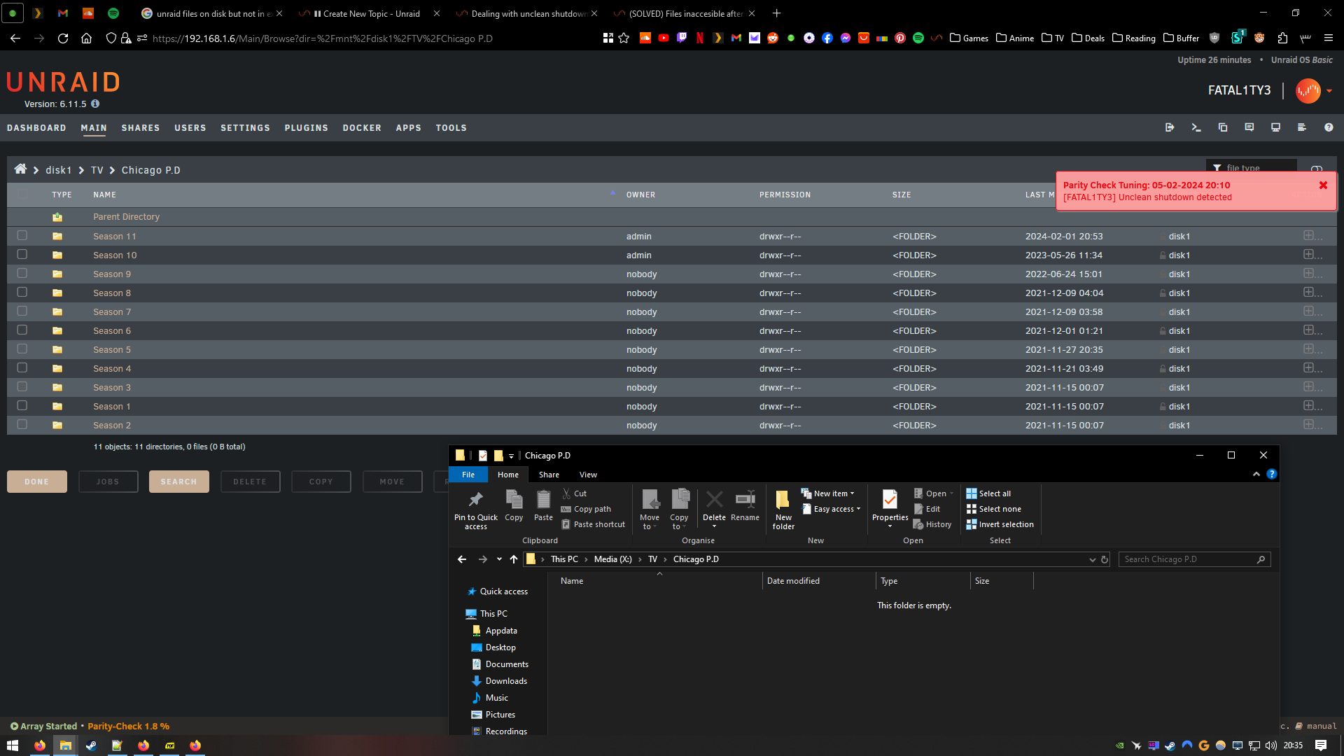This screenshot has width=1344, height=756.
Task: Click the SEARCH button
Action: (x=178, y=482)
